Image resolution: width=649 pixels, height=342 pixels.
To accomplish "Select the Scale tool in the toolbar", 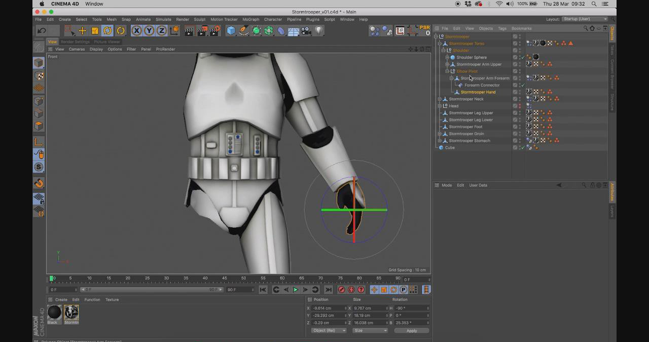I will click(x=95, y=31).
